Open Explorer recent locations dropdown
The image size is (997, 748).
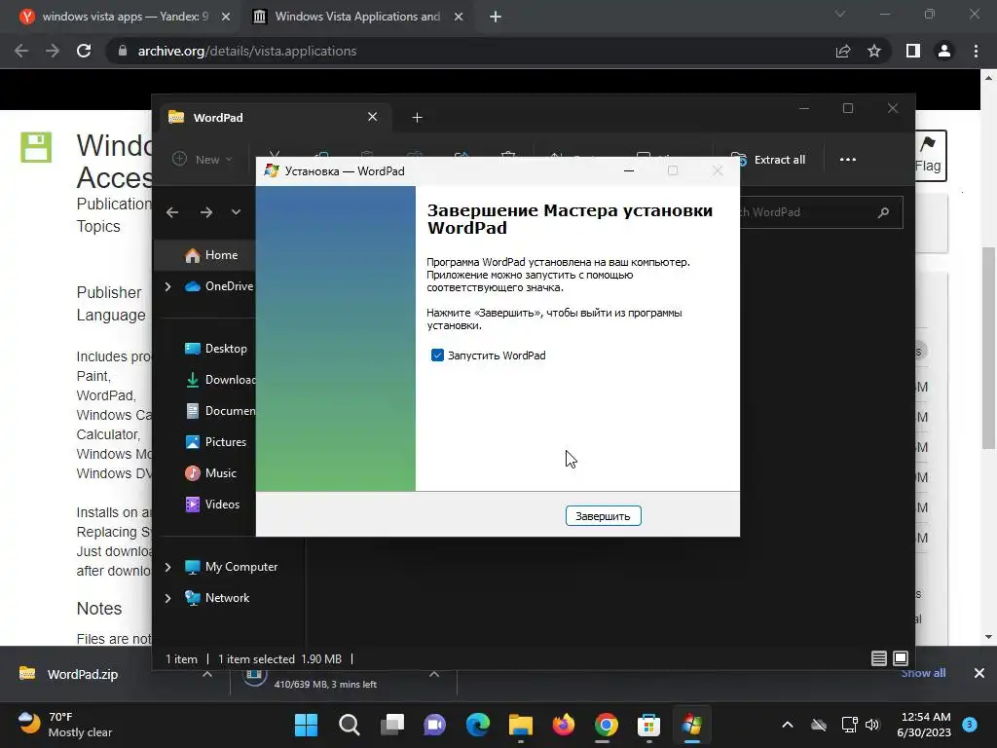click(236, 211)
